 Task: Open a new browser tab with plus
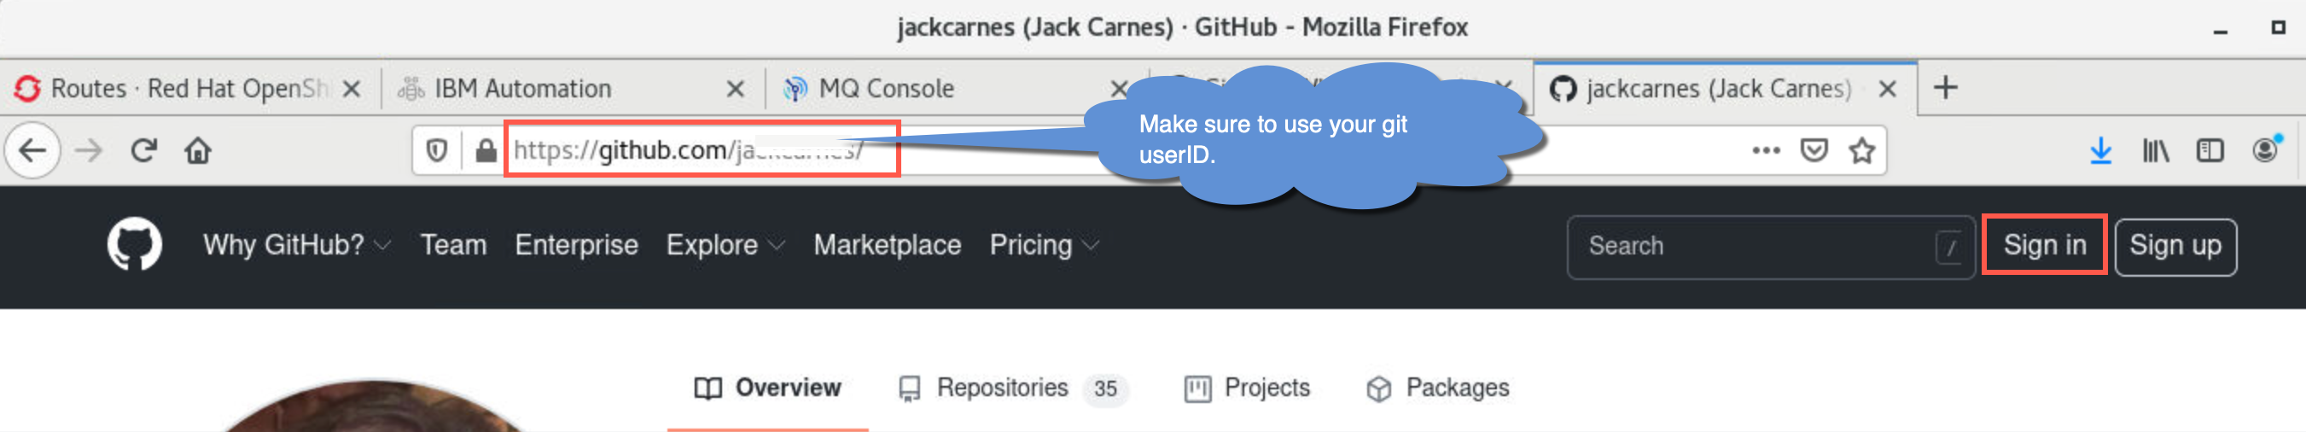tap(1944, 88)
